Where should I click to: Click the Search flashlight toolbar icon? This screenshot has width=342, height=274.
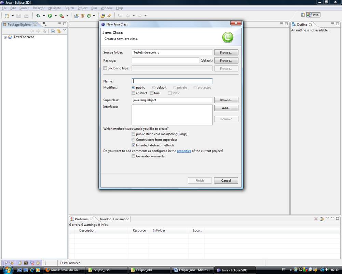point(109,16)
